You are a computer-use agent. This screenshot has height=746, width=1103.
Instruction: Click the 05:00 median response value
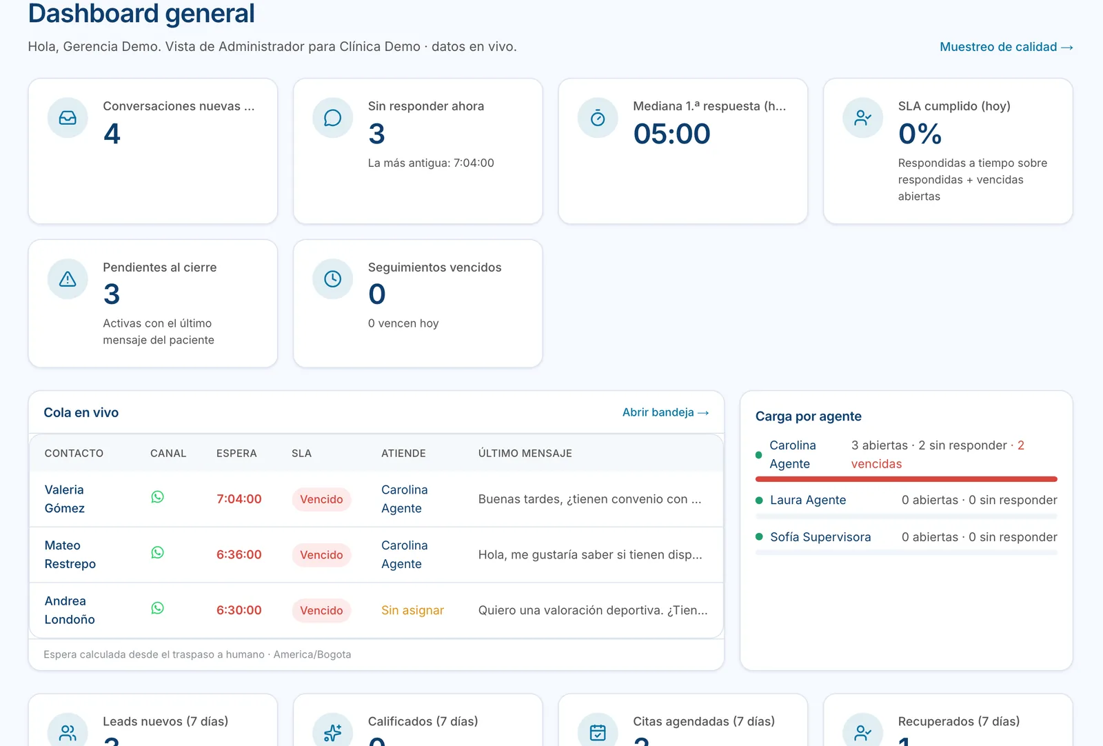[672, 134]
